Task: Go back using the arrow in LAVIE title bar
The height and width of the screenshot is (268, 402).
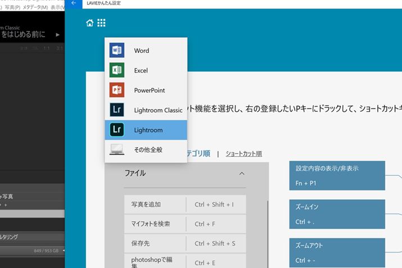Action: pos(74,3)
